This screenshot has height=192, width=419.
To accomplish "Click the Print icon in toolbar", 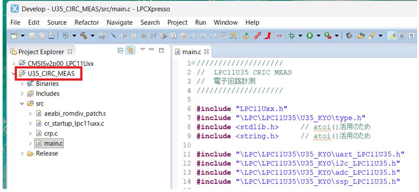I will [51, 36].
